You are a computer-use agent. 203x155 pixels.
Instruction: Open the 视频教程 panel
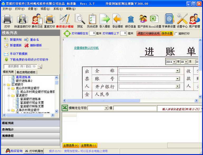coord(31,136)
